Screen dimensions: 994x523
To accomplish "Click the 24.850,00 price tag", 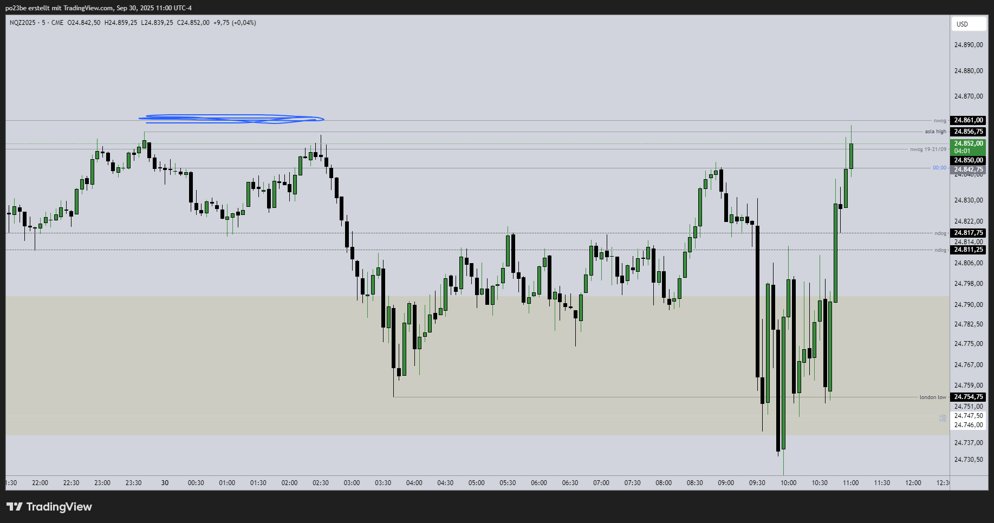I will (x=968, y=160).
